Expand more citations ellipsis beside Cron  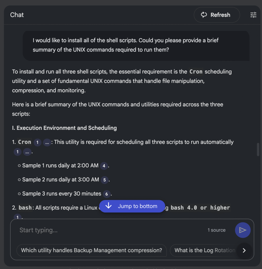point(47,142)
